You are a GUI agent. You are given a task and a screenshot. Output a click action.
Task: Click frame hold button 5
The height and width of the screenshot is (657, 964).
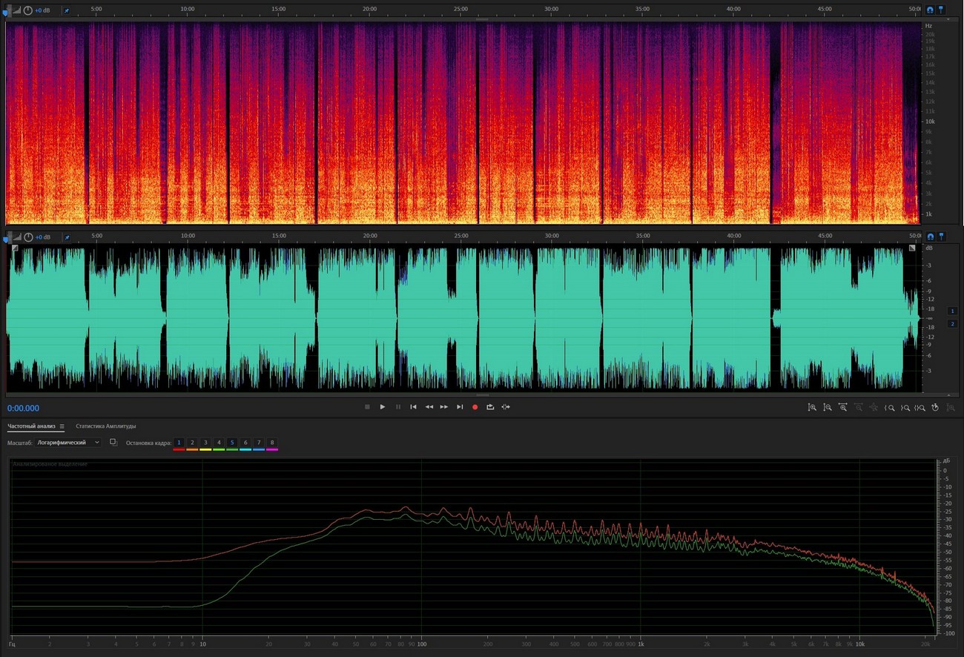pyautogui.click(x=232, y=443)
